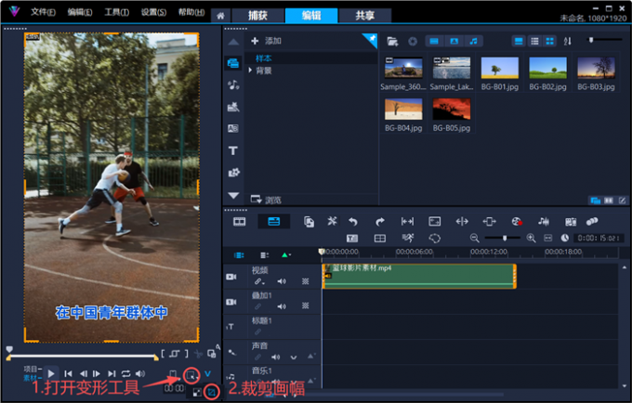Open the Sound library sidebar icon
The image size is (632, 403).
(x=233, y=84)
